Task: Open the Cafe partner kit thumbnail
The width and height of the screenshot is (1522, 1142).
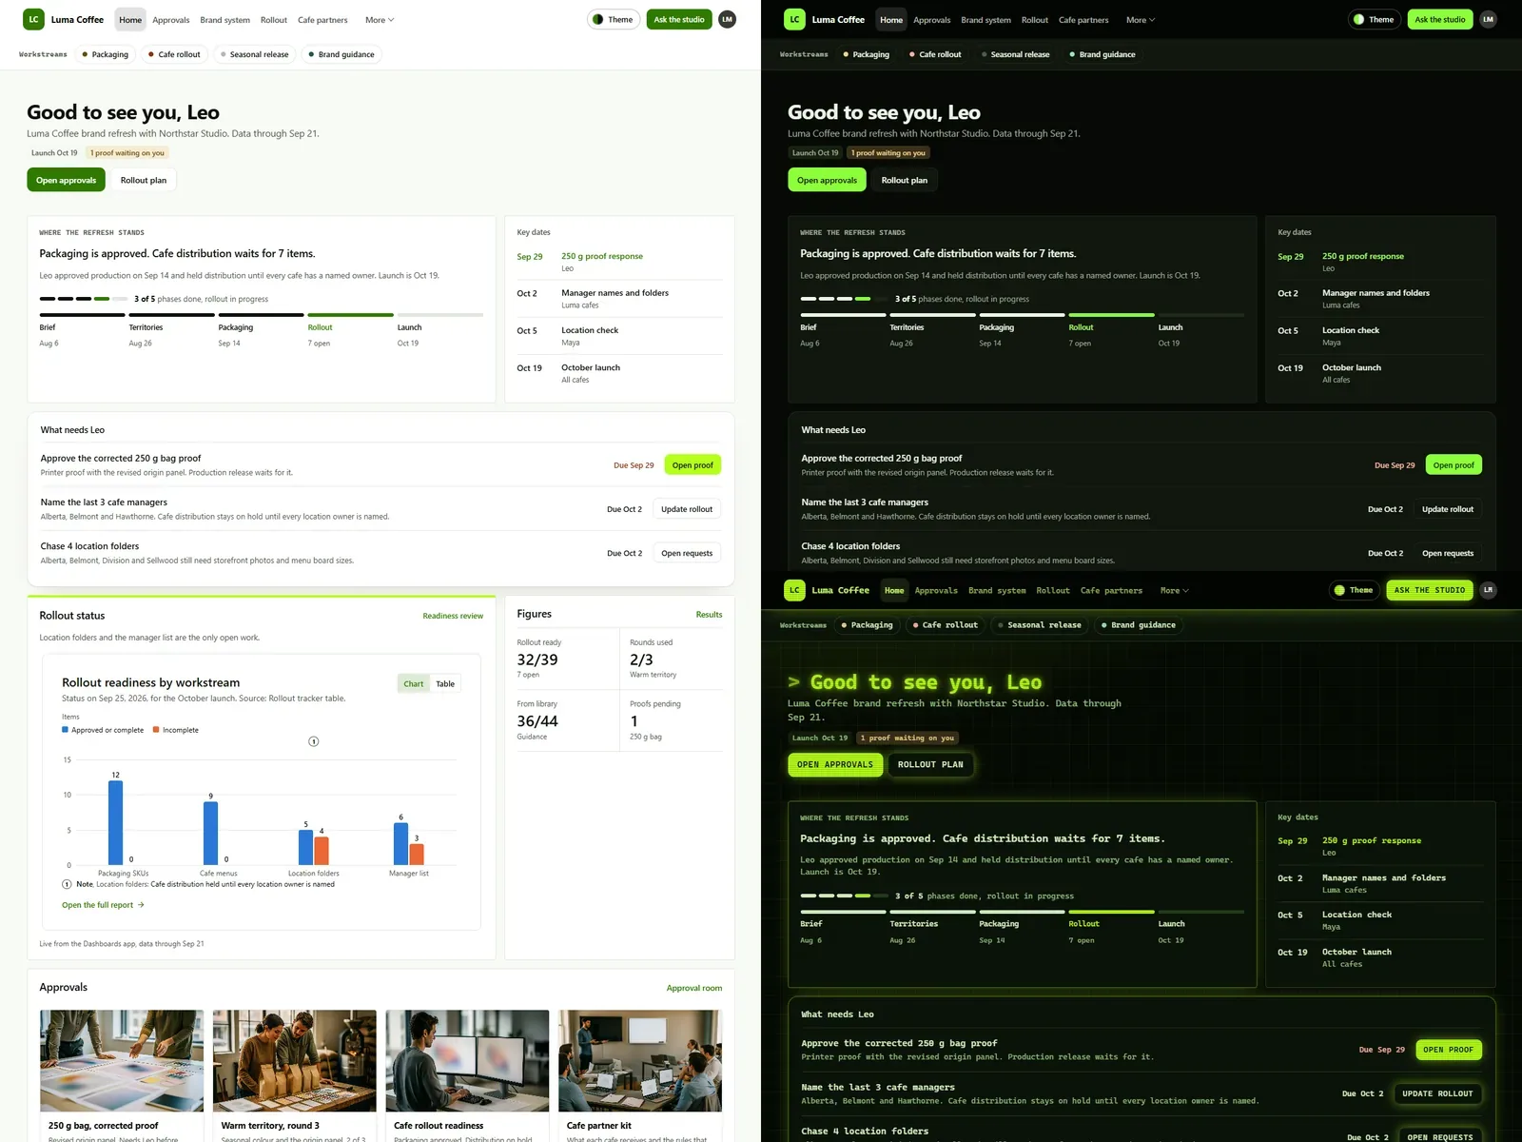Action: [x=640, y=1060]
